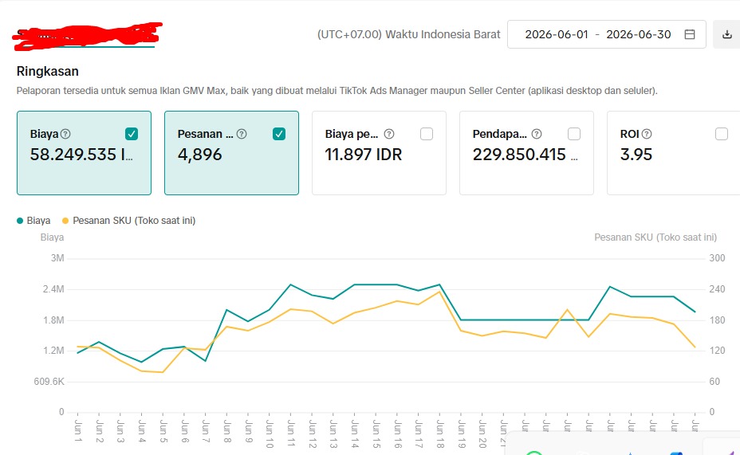Viewport: 740px width, 455px height.
Task: Click help icon beside Pesanan metric
Action: point(242,134)
